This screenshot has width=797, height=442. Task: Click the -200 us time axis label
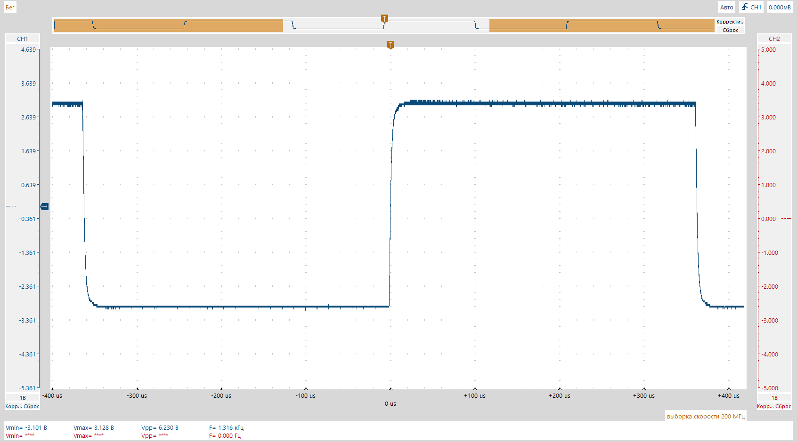click(x=221, y=395)
